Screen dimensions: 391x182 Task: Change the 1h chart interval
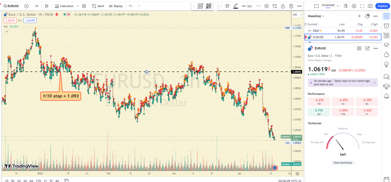pos(37,6)
